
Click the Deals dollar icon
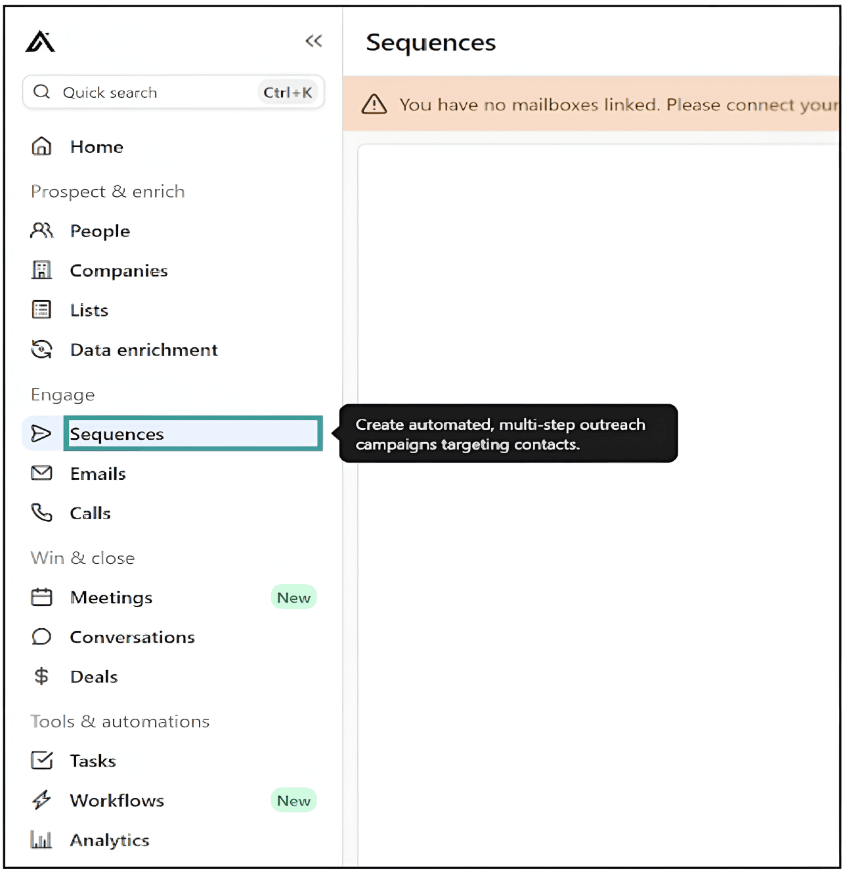pyautogui.click(x=41, y=676)
